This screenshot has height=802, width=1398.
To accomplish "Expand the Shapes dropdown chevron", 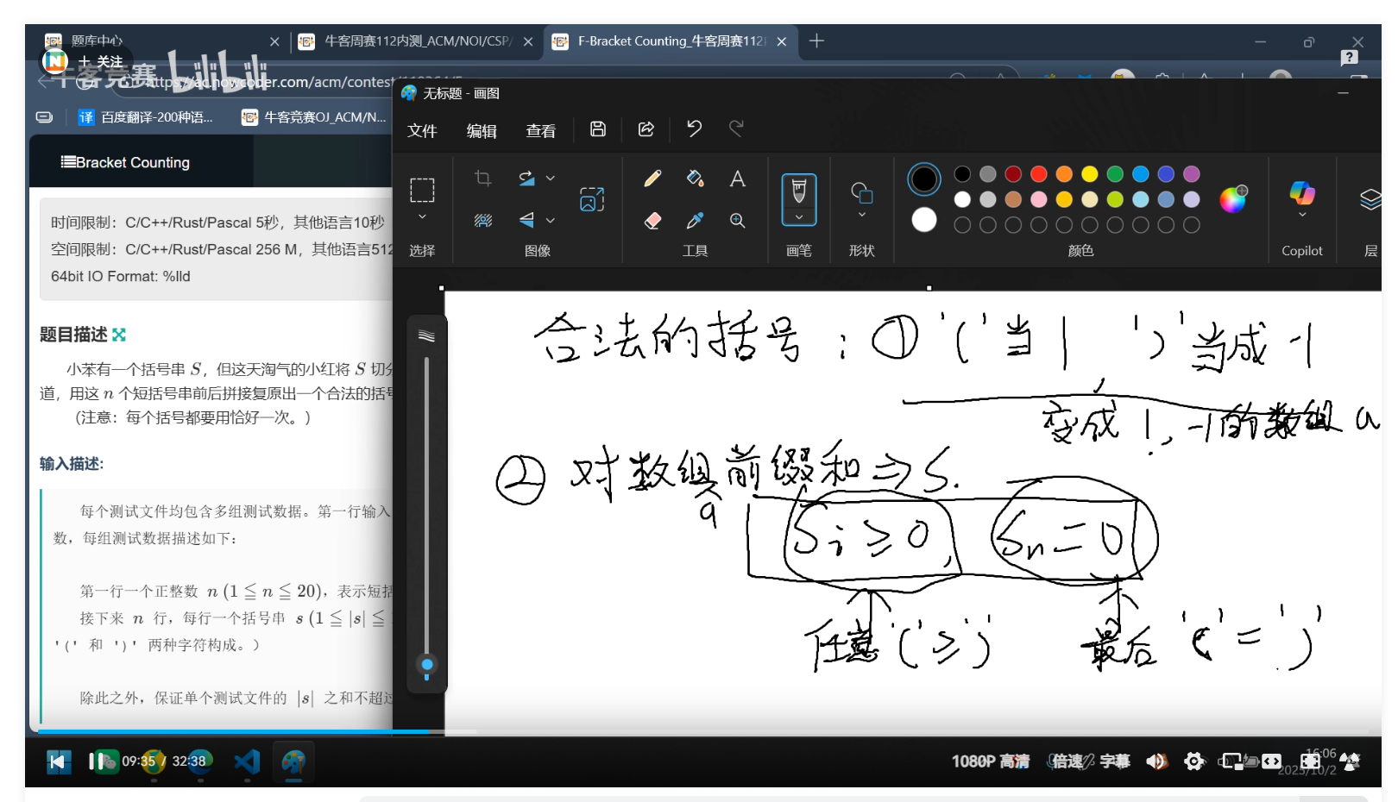I will (x=861, y=215).
